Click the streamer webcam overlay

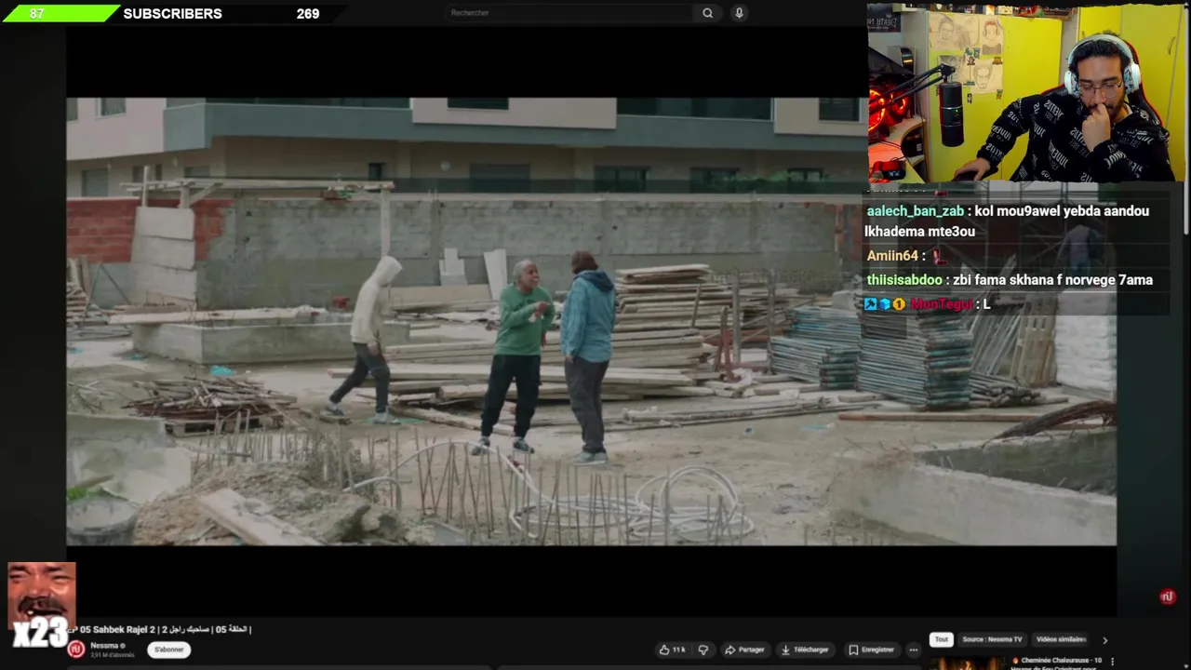(x=1027, y=93)
